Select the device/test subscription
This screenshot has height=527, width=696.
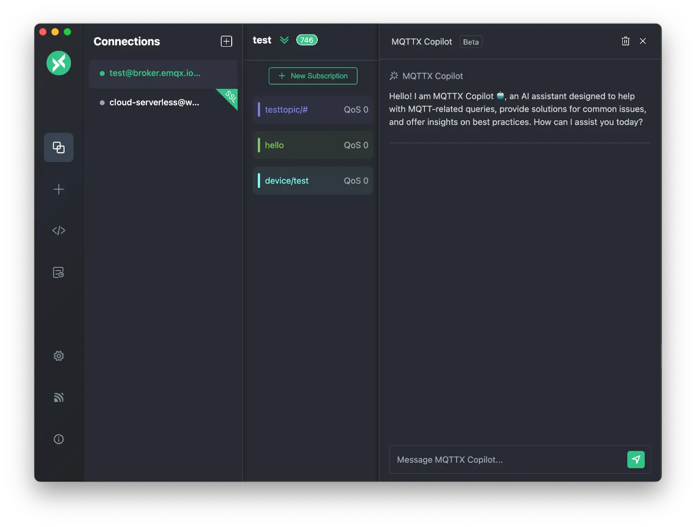click(x=313, y=180)
